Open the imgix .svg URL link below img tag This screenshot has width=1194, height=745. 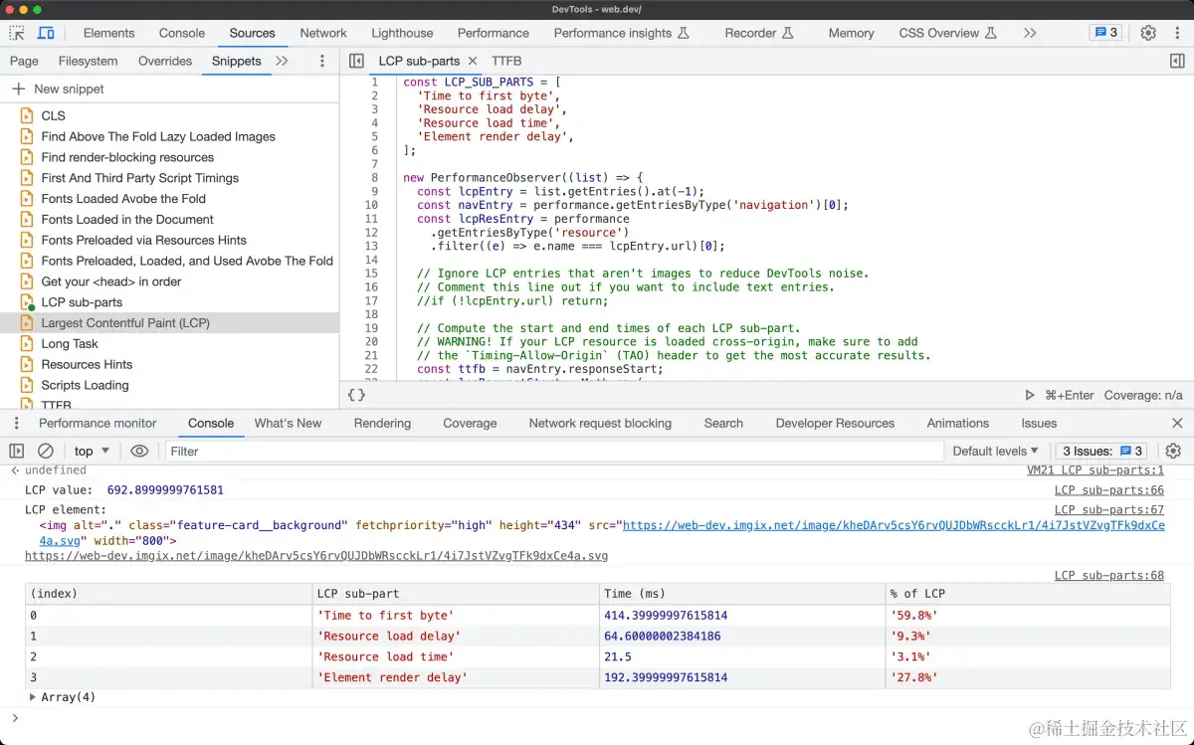(316, 556)
